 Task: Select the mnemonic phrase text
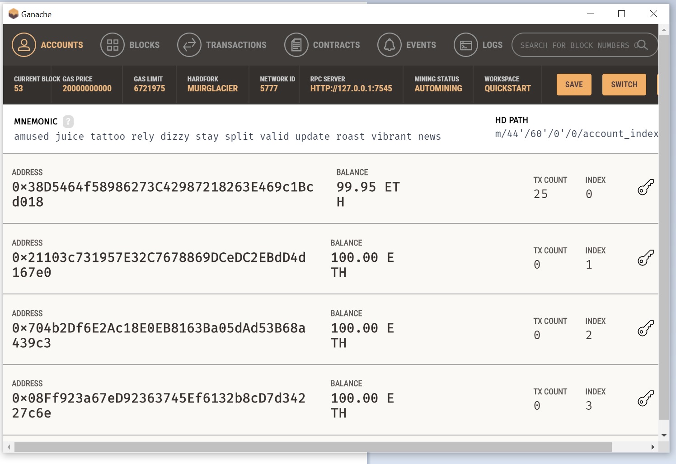(x=227, y=137)
